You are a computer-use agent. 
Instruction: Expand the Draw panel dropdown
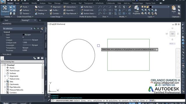click(x=105, y=17)
